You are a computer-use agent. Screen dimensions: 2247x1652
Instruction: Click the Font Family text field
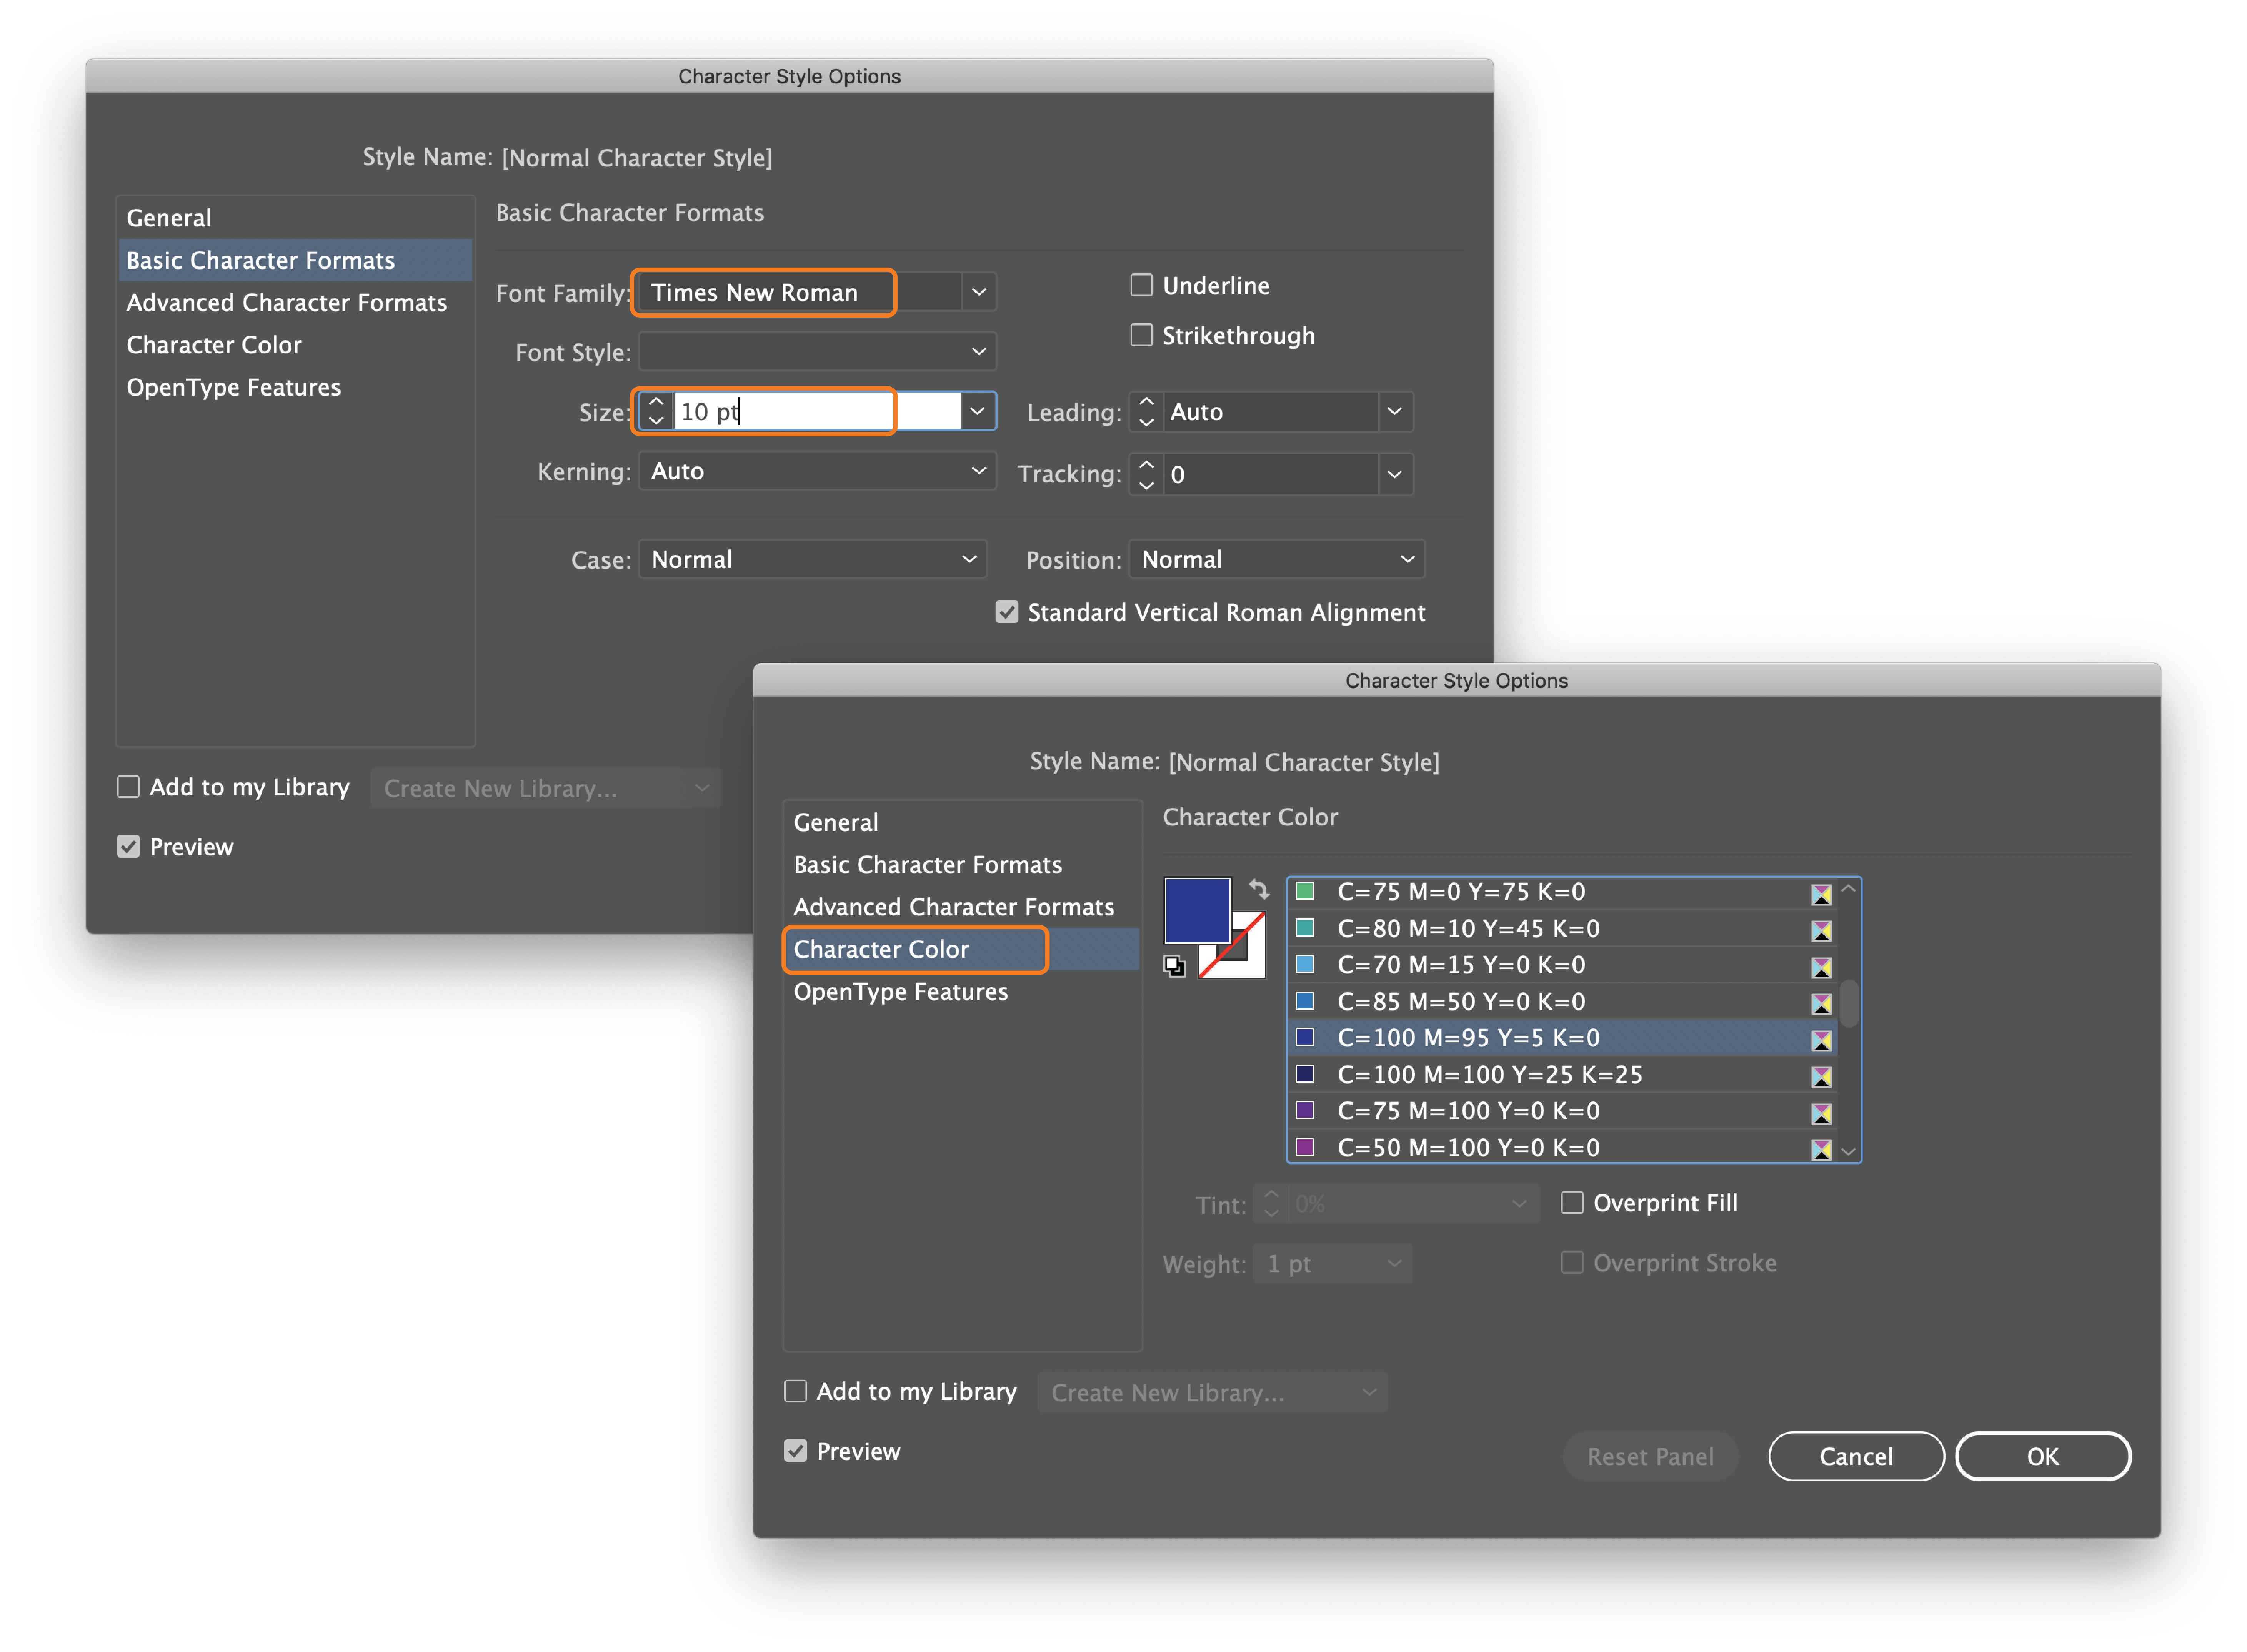(800, 292)
